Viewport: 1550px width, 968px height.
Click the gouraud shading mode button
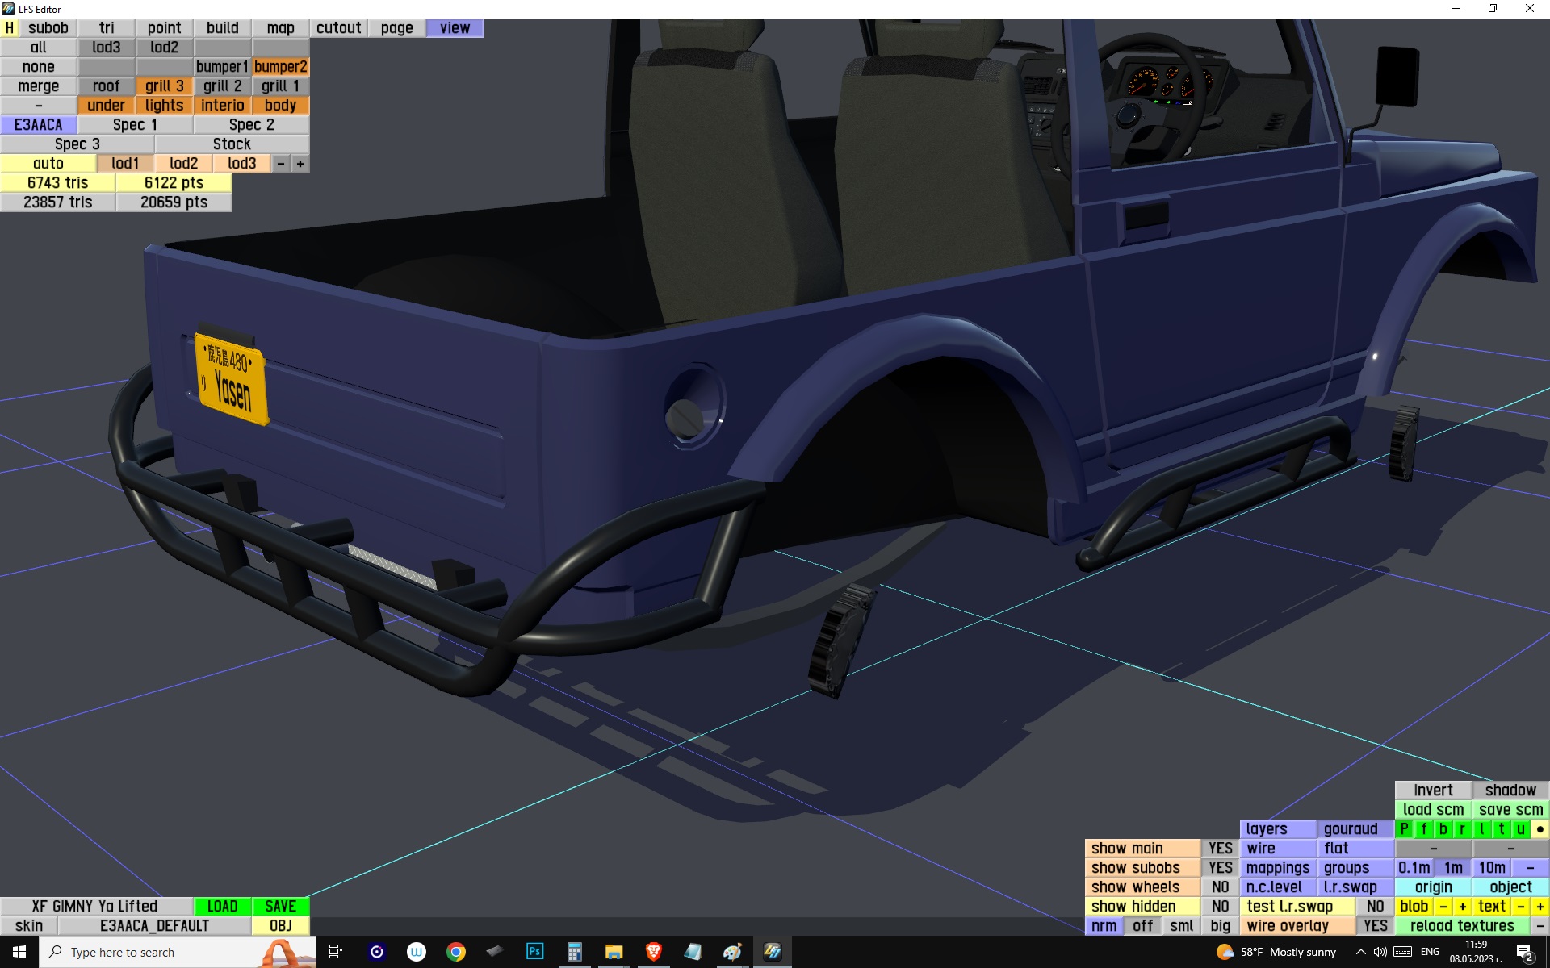click(1350, 829)
